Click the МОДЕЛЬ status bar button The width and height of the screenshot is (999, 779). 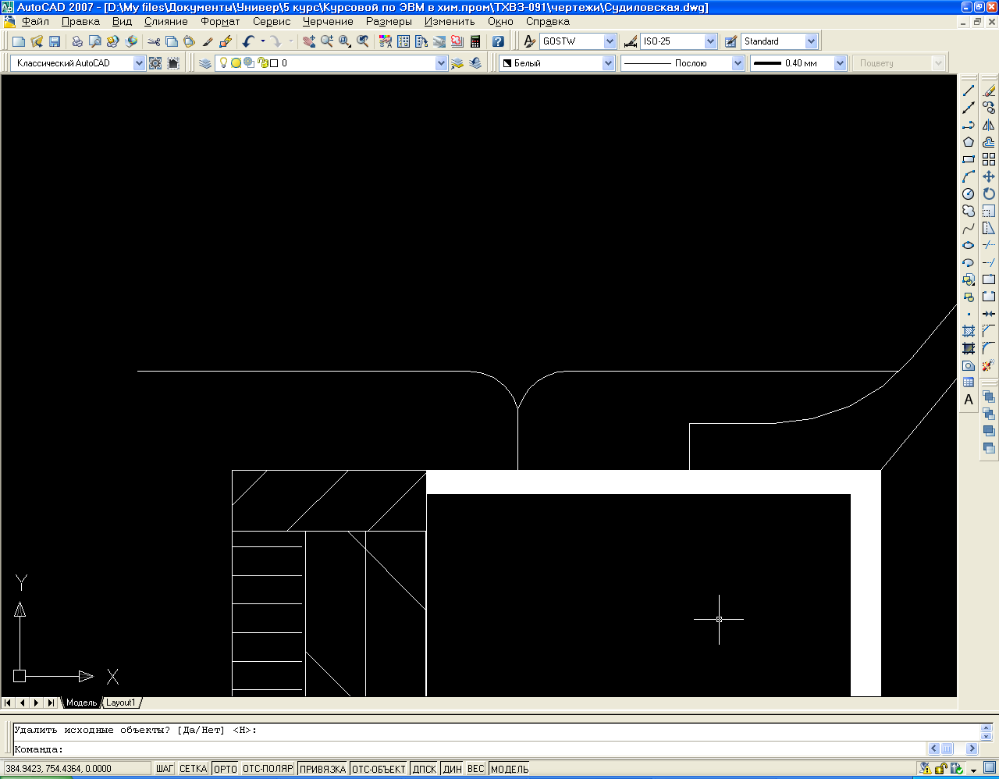pos(509,769)
